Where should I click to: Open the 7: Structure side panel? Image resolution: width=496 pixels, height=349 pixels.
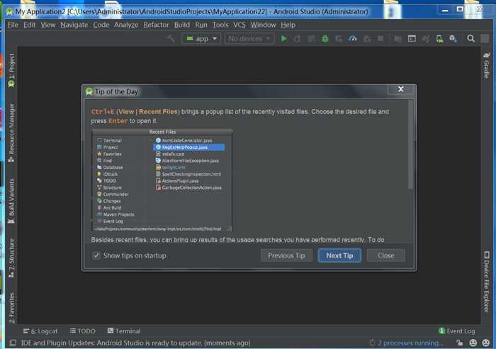pyautogui.click(x=11, y=258)
